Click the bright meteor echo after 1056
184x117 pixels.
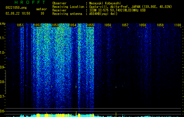[116, 87]
